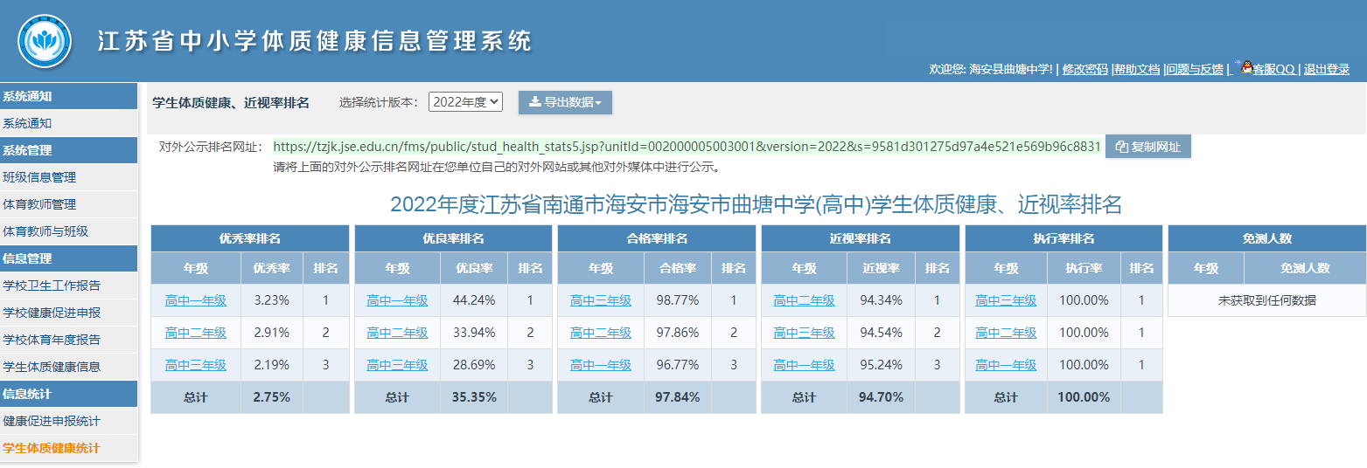This screenshot has height=468, width=1367.
Task: Click the 35.35% total 优良率 value
Action: click(x=474, y=397)
